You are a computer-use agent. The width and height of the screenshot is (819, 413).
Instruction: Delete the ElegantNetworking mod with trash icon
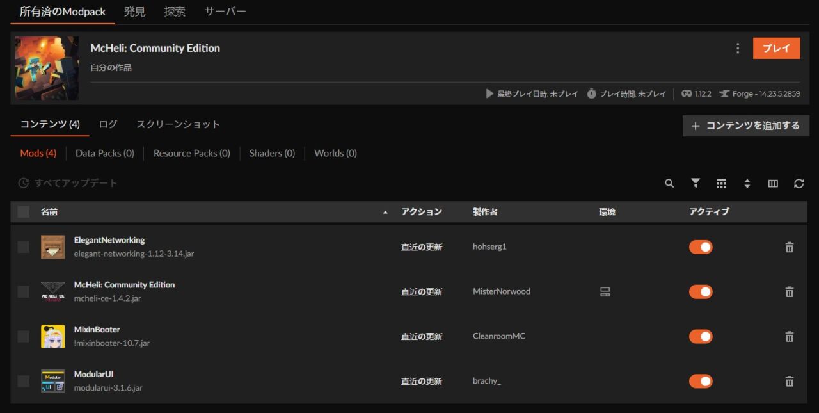[x=789, y=247]
